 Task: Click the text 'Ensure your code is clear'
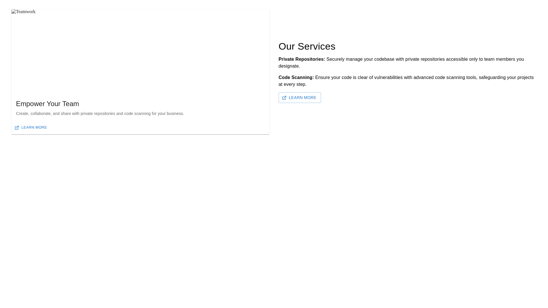pos(341,78)
